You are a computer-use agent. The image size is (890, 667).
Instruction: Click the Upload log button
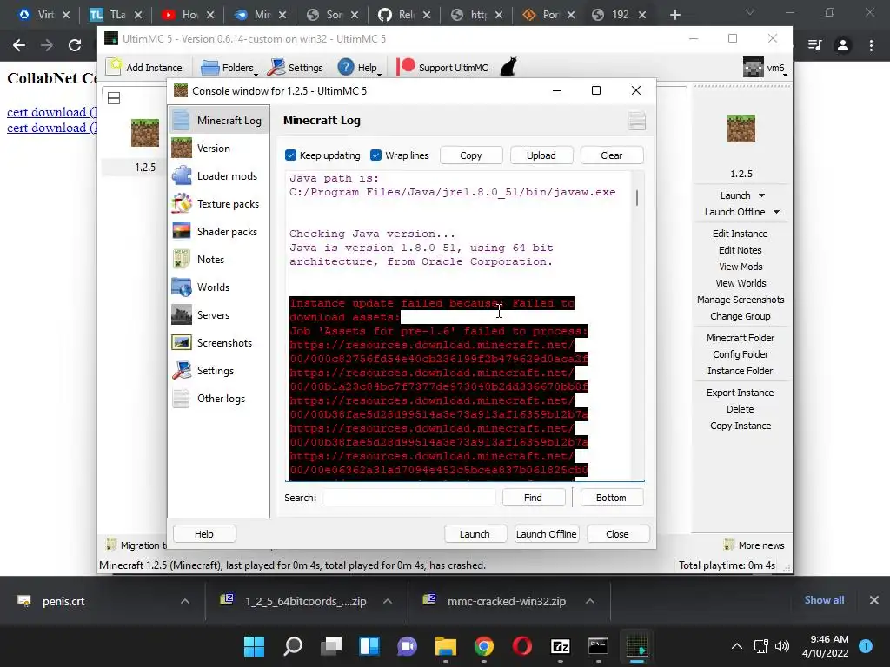coord(541,155)
